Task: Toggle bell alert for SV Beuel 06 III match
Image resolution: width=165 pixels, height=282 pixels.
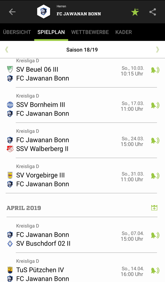Action: click(x=155, y=70)
